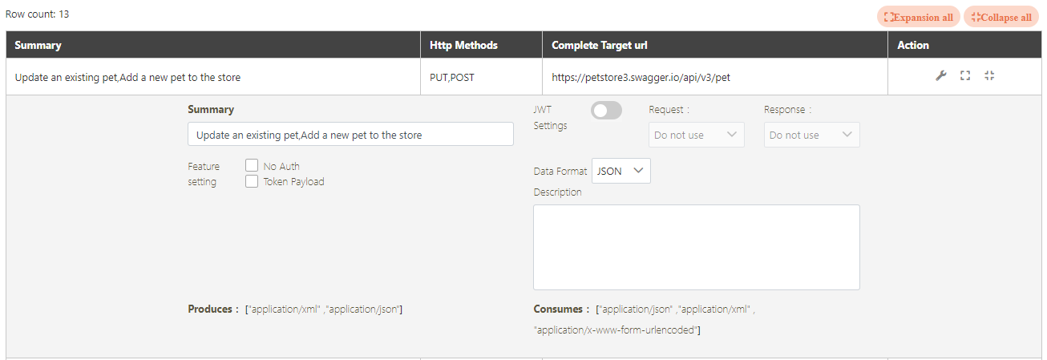
Task: Check the No Auth checkbox
Action: click(x=252, y=166)
